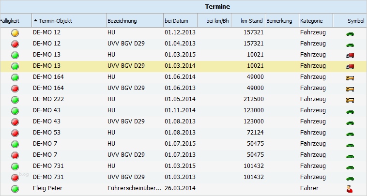Sort by the Bezeichnung column header
This screenshot has width=367, height=196.
coord(122,21)
